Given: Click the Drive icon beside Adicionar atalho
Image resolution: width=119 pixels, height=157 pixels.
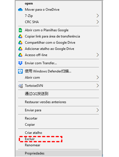Looking at the screenshot, I should point(20,49).
